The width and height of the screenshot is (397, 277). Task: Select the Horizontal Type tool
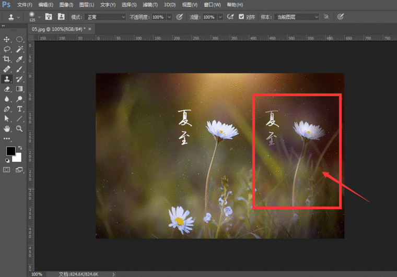19,109
